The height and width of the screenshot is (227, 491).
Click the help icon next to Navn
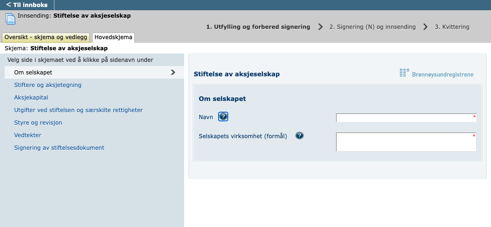point(223,117)
